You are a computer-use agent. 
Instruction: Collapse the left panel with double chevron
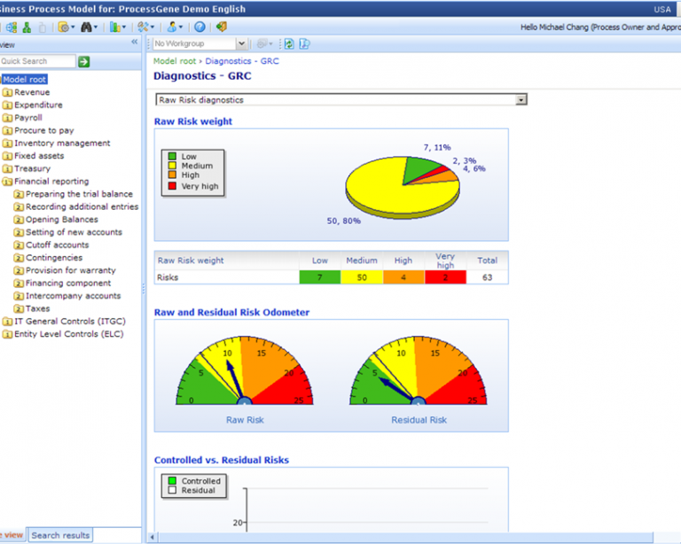point(135,43)
